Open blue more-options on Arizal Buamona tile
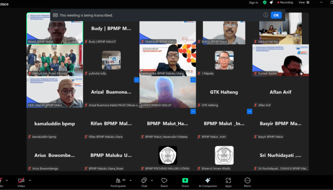The image size is (333, 190). pyautogui.click(x=136, y=80)
